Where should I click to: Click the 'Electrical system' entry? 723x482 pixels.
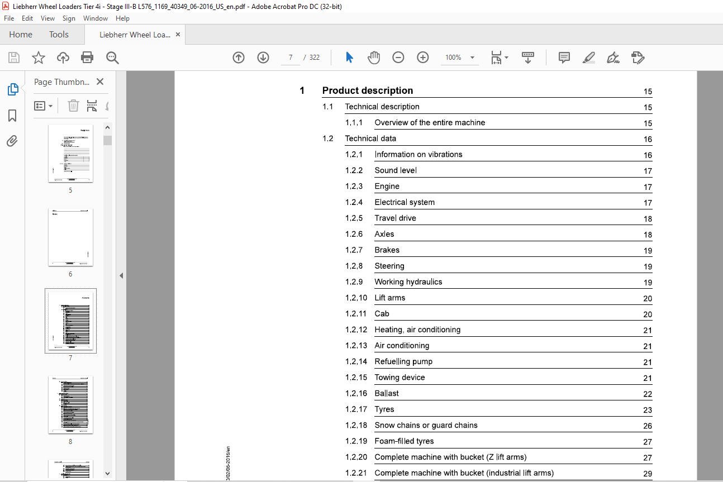[x=405, y=202]
